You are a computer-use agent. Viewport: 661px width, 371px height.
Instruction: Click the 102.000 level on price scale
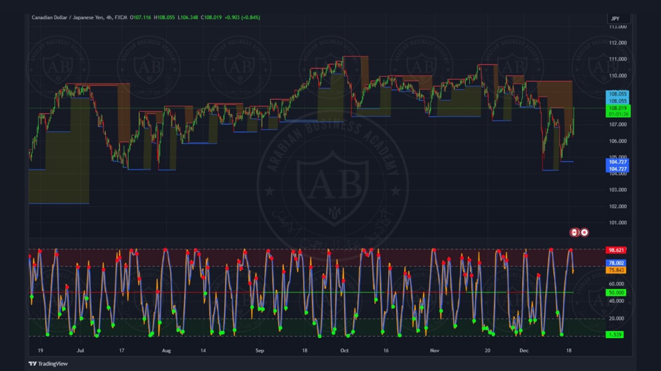[x=617, y=206]
